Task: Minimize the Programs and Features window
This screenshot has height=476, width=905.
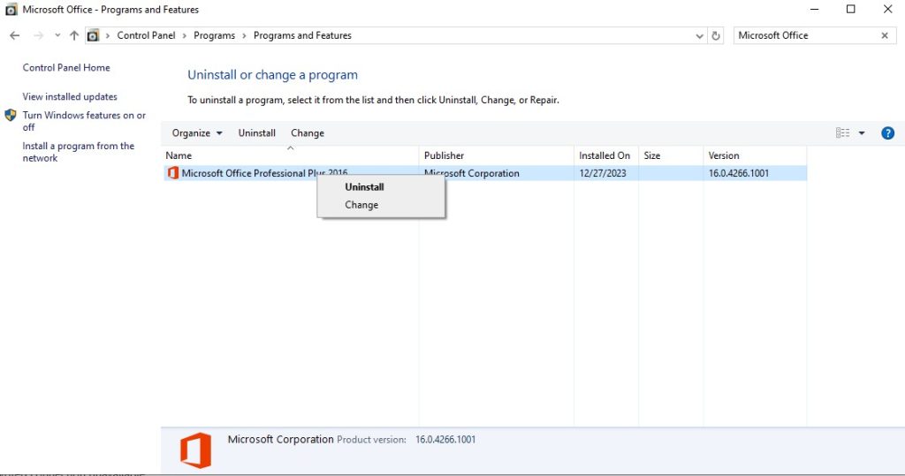Action: point(814,9)
